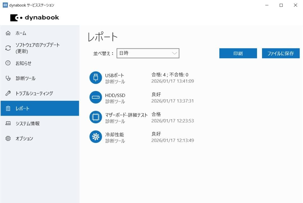This screenshot has width=303, height=203.
Task: Open the USBポート diagnostic report icon
Action: coord(95,77)
